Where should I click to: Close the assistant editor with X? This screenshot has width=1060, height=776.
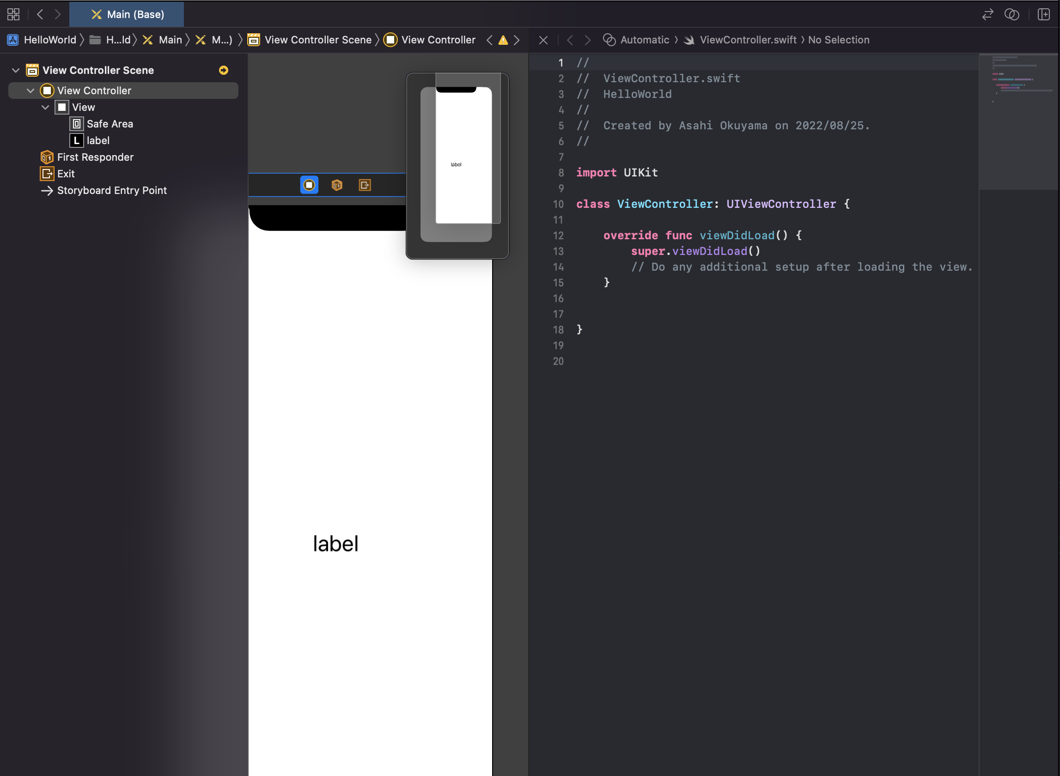[x=543, y=40]
